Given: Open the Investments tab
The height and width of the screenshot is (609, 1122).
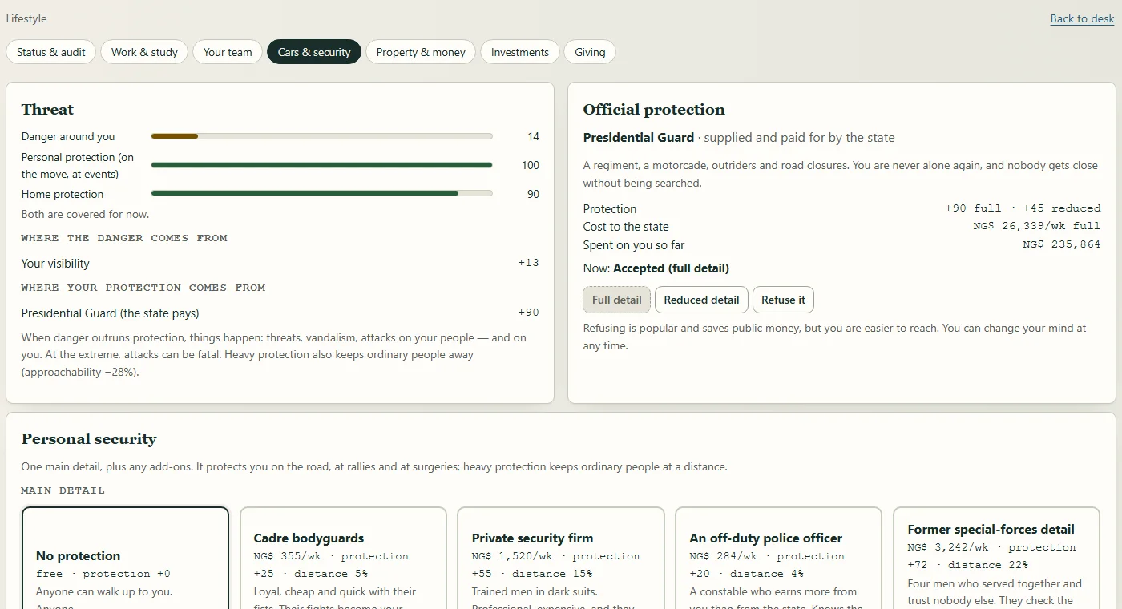Looking at the screenshot, I should click(x=520, y=52).
